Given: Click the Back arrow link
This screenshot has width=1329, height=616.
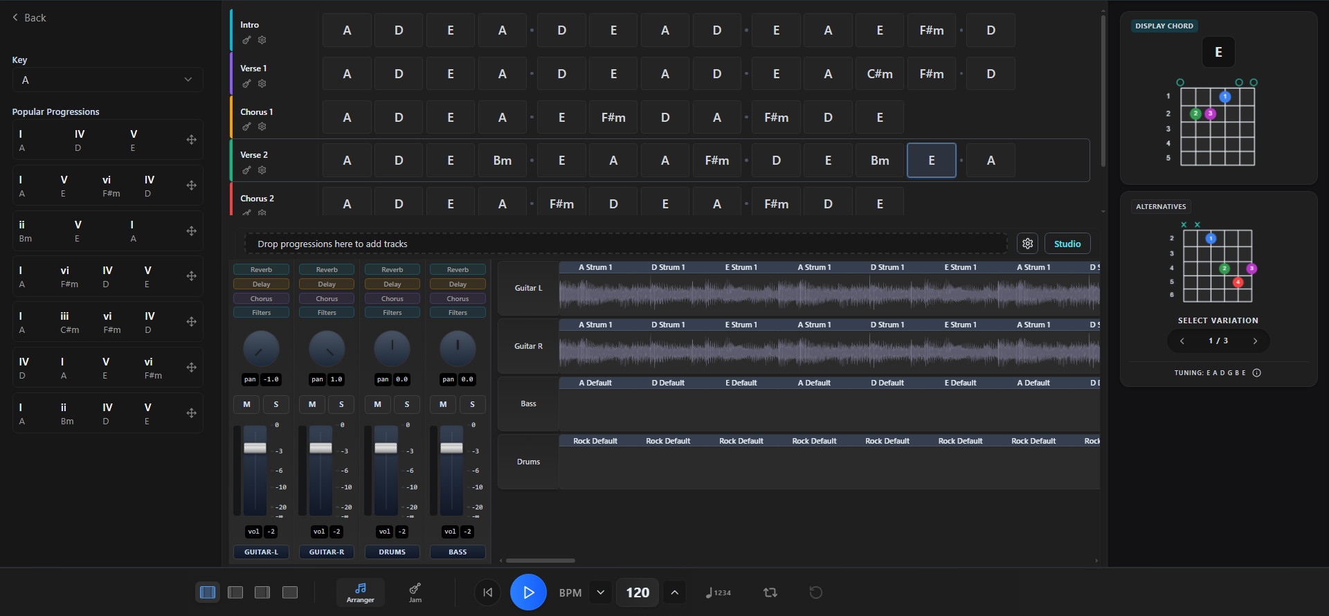Looking at the screenshot, I should pyautogui.click(x=29, y=18).
